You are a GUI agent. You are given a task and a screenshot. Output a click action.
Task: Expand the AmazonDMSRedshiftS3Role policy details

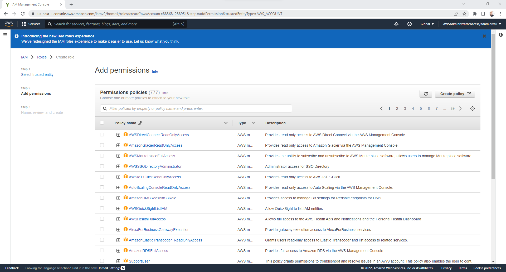[x=118, y=198]
